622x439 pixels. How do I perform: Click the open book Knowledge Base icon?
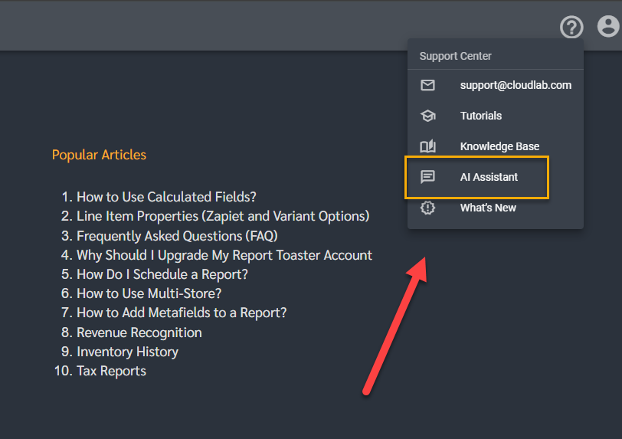[428, 146]
